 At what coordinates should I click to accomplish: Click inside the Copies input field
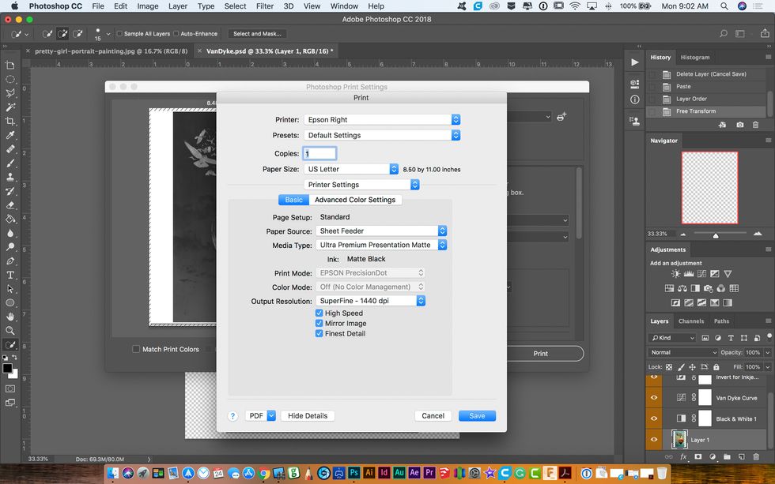[x=319, y=152]
